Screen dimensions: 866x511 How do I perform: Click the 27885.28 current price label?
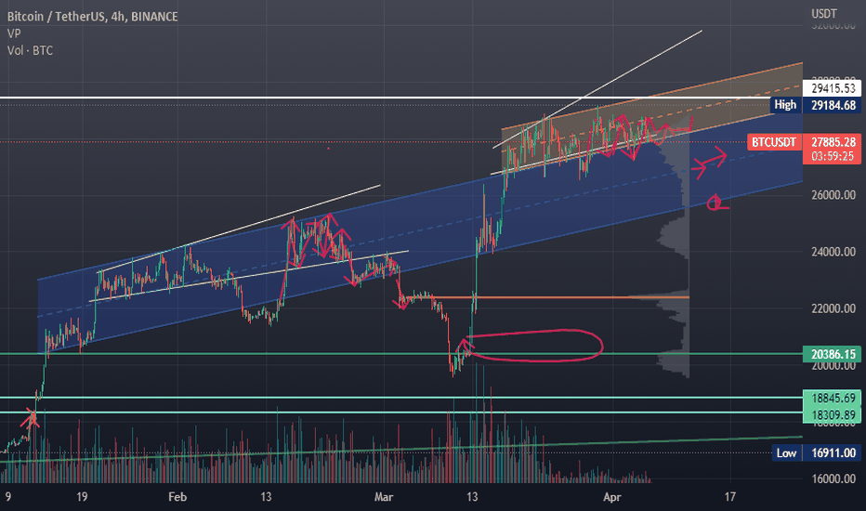pyautogui.click(x=833, y=142)
